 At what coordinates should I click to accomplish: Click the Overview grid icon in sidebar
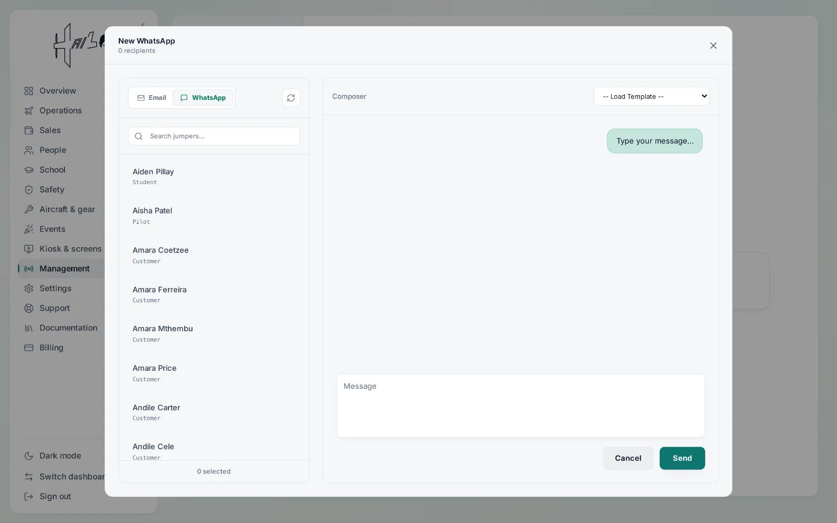coord(29,91)
